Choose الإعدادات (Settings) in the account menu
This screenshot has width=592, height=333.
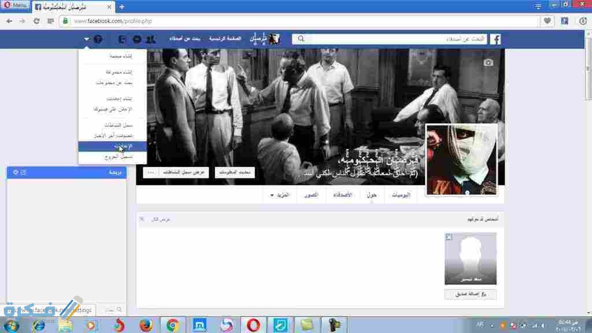click(113, 146)
